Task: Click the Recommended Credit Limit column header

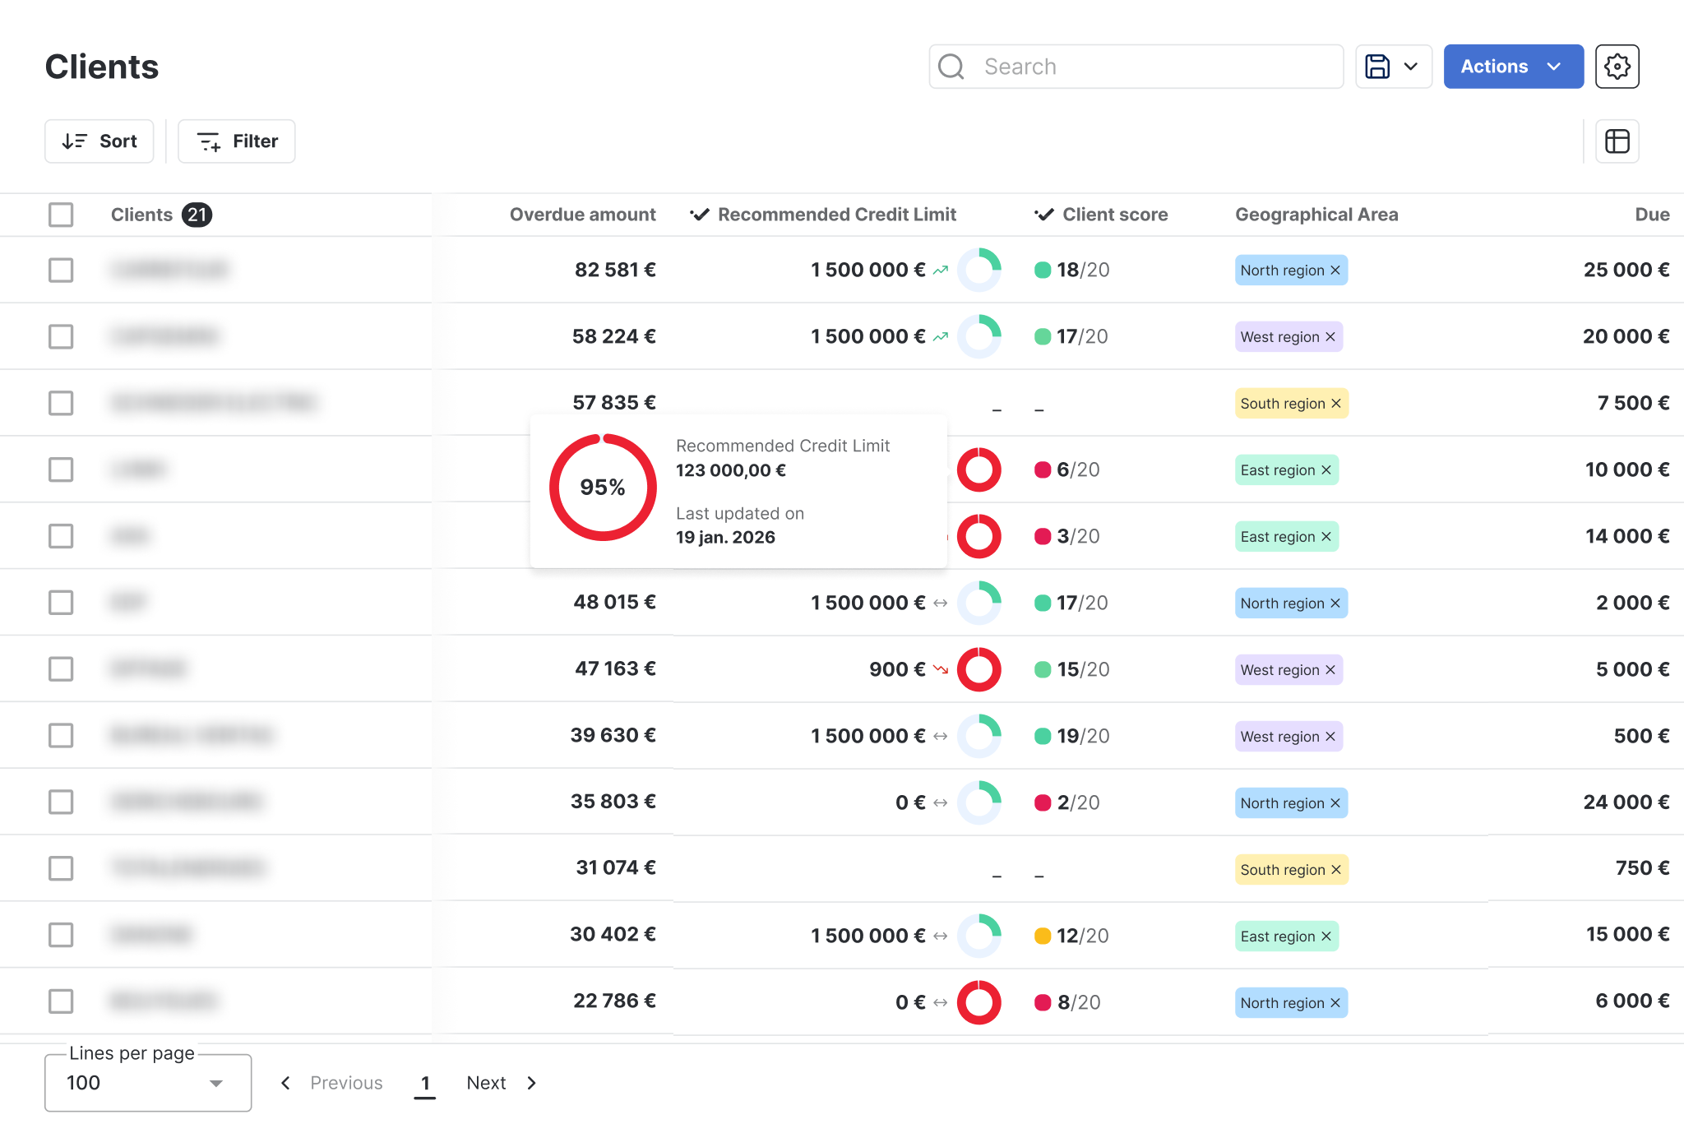Action: 836,215
